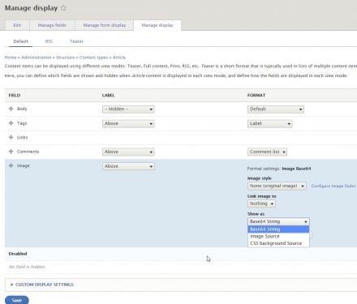357x304 pixels.
Task: Open Tags label dropdown showing Above
Action: point(128,124)
